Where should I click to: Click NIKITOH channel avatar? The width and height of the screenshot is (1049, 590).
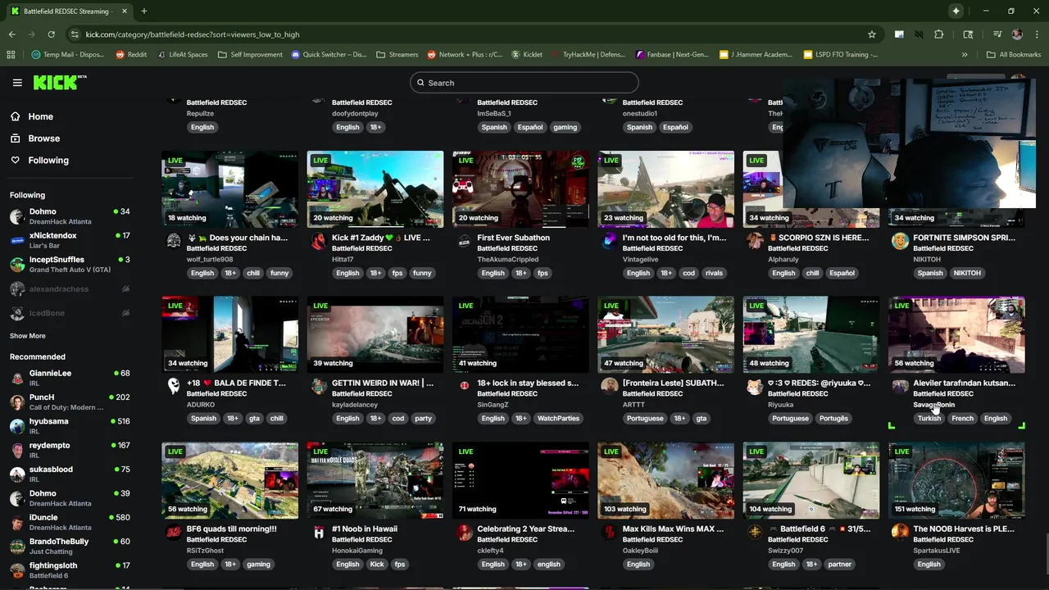pyautogui.click(x=900, y=241)
